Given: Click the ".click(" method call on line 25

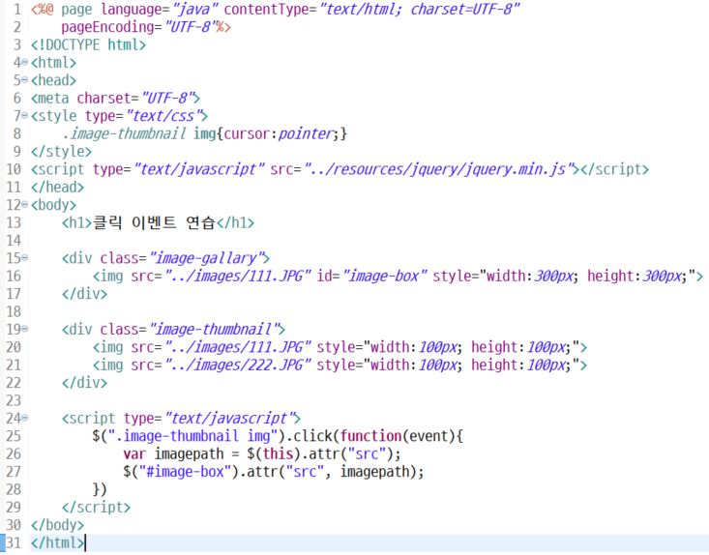Looking at the screenshot, I should (314, 436).
